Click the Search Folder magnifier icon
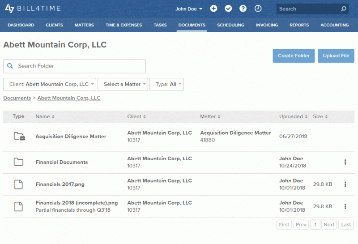 (10, 66)
